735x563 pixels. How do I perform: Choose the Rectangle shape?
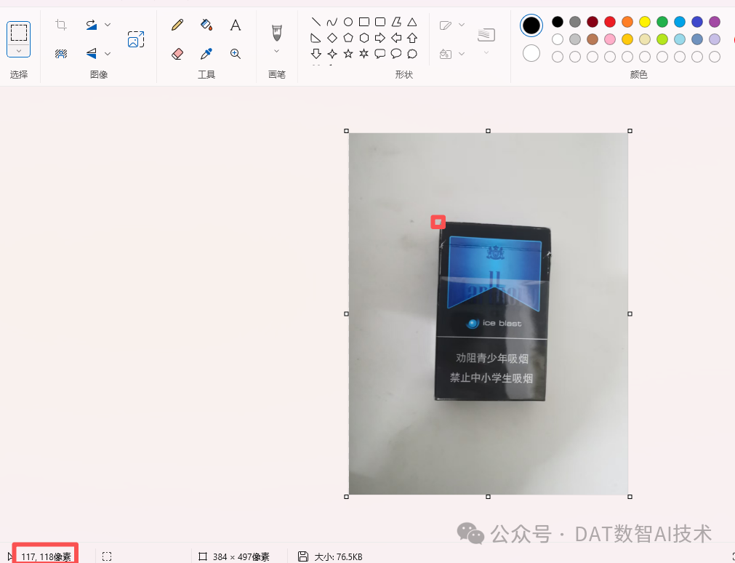tap(364, 22)
